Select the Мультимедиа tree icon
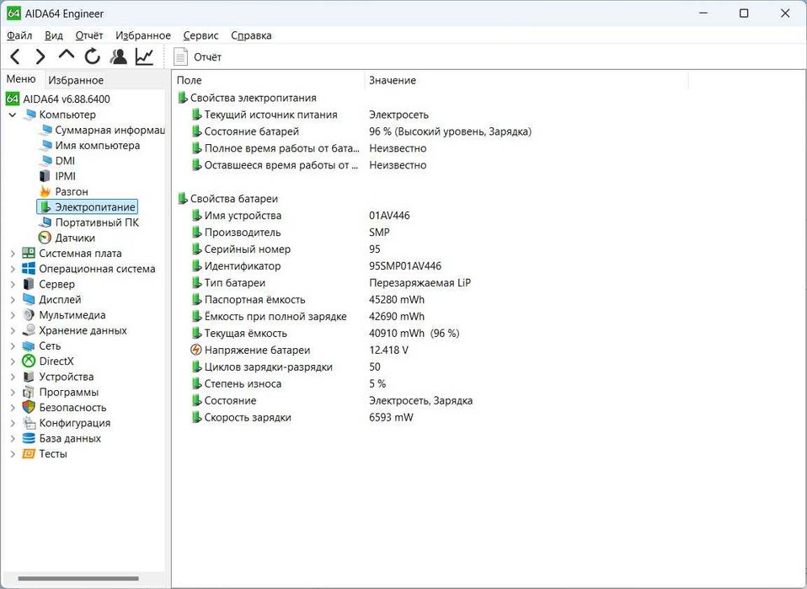This screenshot has width=807, height=589. 29,315
